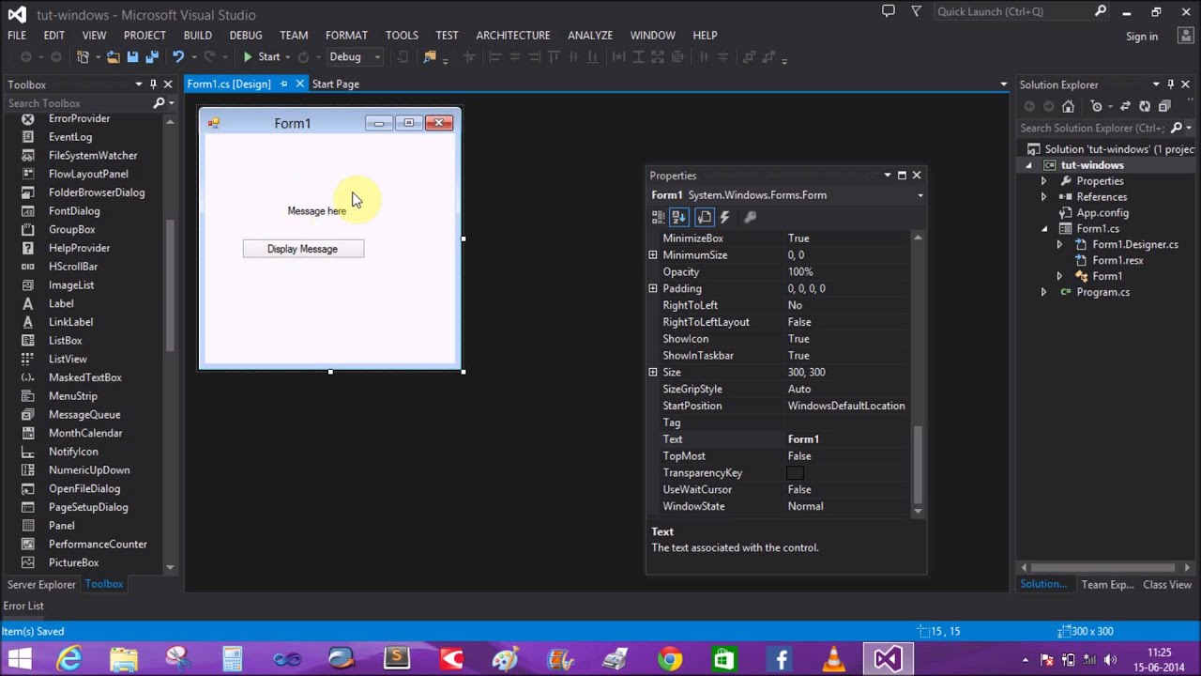This screenshot has width=1201, height=676.
Task: Open VLC media player from taskbar
Action: (833, 659)
